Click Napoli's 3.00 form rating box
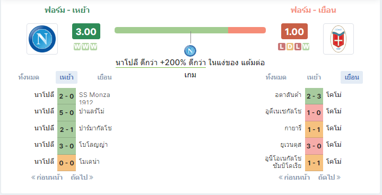The height and width of the screenshot is (195, 382). 86,31
